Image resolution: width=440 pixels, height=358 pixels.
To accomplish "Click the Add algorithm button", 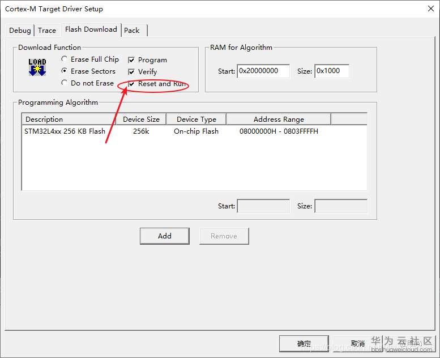I will (165, 236).
